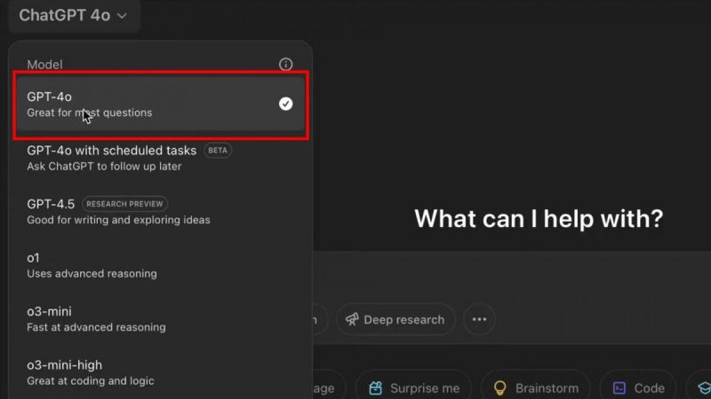
Task: Click the Brainstorm suggestion
Action: 536,388
